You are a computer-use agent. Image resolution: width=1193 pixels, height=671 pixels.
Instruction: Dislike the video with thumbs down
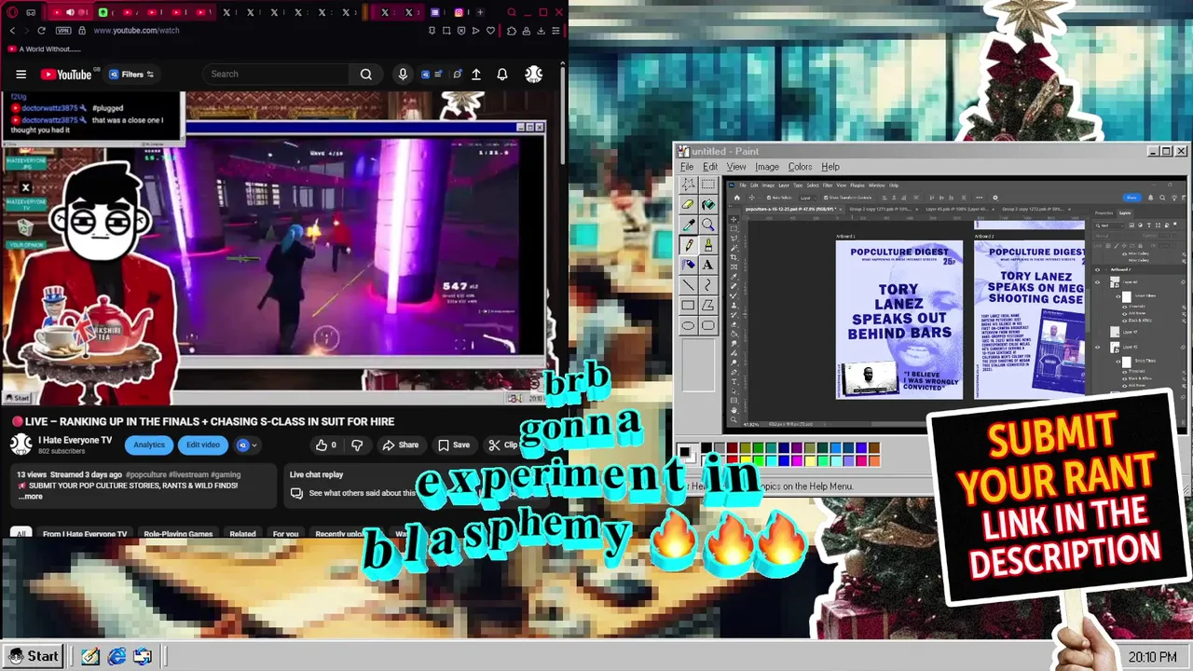[x=357, y=445]
